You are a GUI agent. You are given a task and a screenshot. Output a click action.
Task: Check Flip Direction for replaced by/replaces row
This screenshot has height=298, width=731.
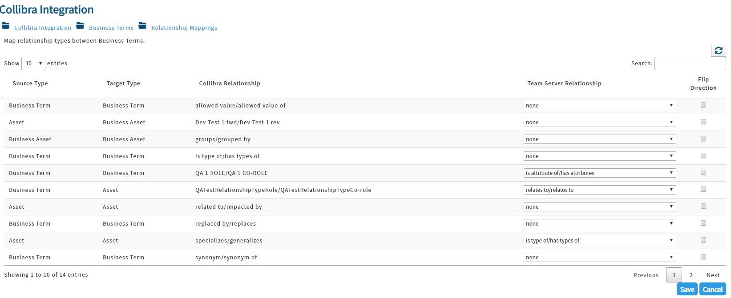(703, 223)
